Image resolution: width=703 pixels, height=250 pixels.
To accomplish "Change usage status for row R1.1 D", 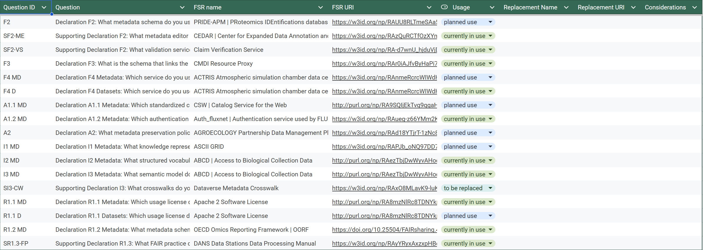I will pos(468,216).
